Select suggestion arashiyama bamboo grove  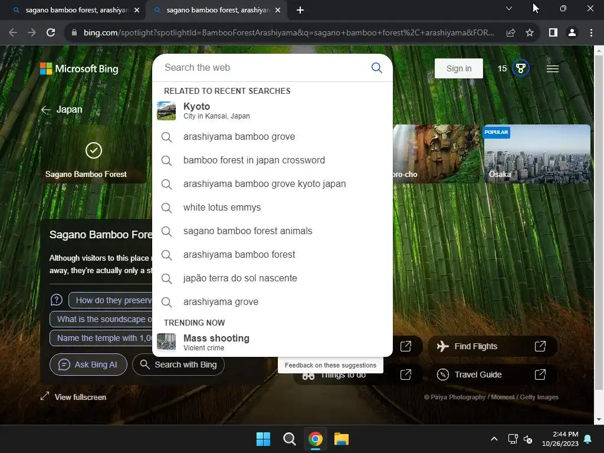(x=273, y=137)
